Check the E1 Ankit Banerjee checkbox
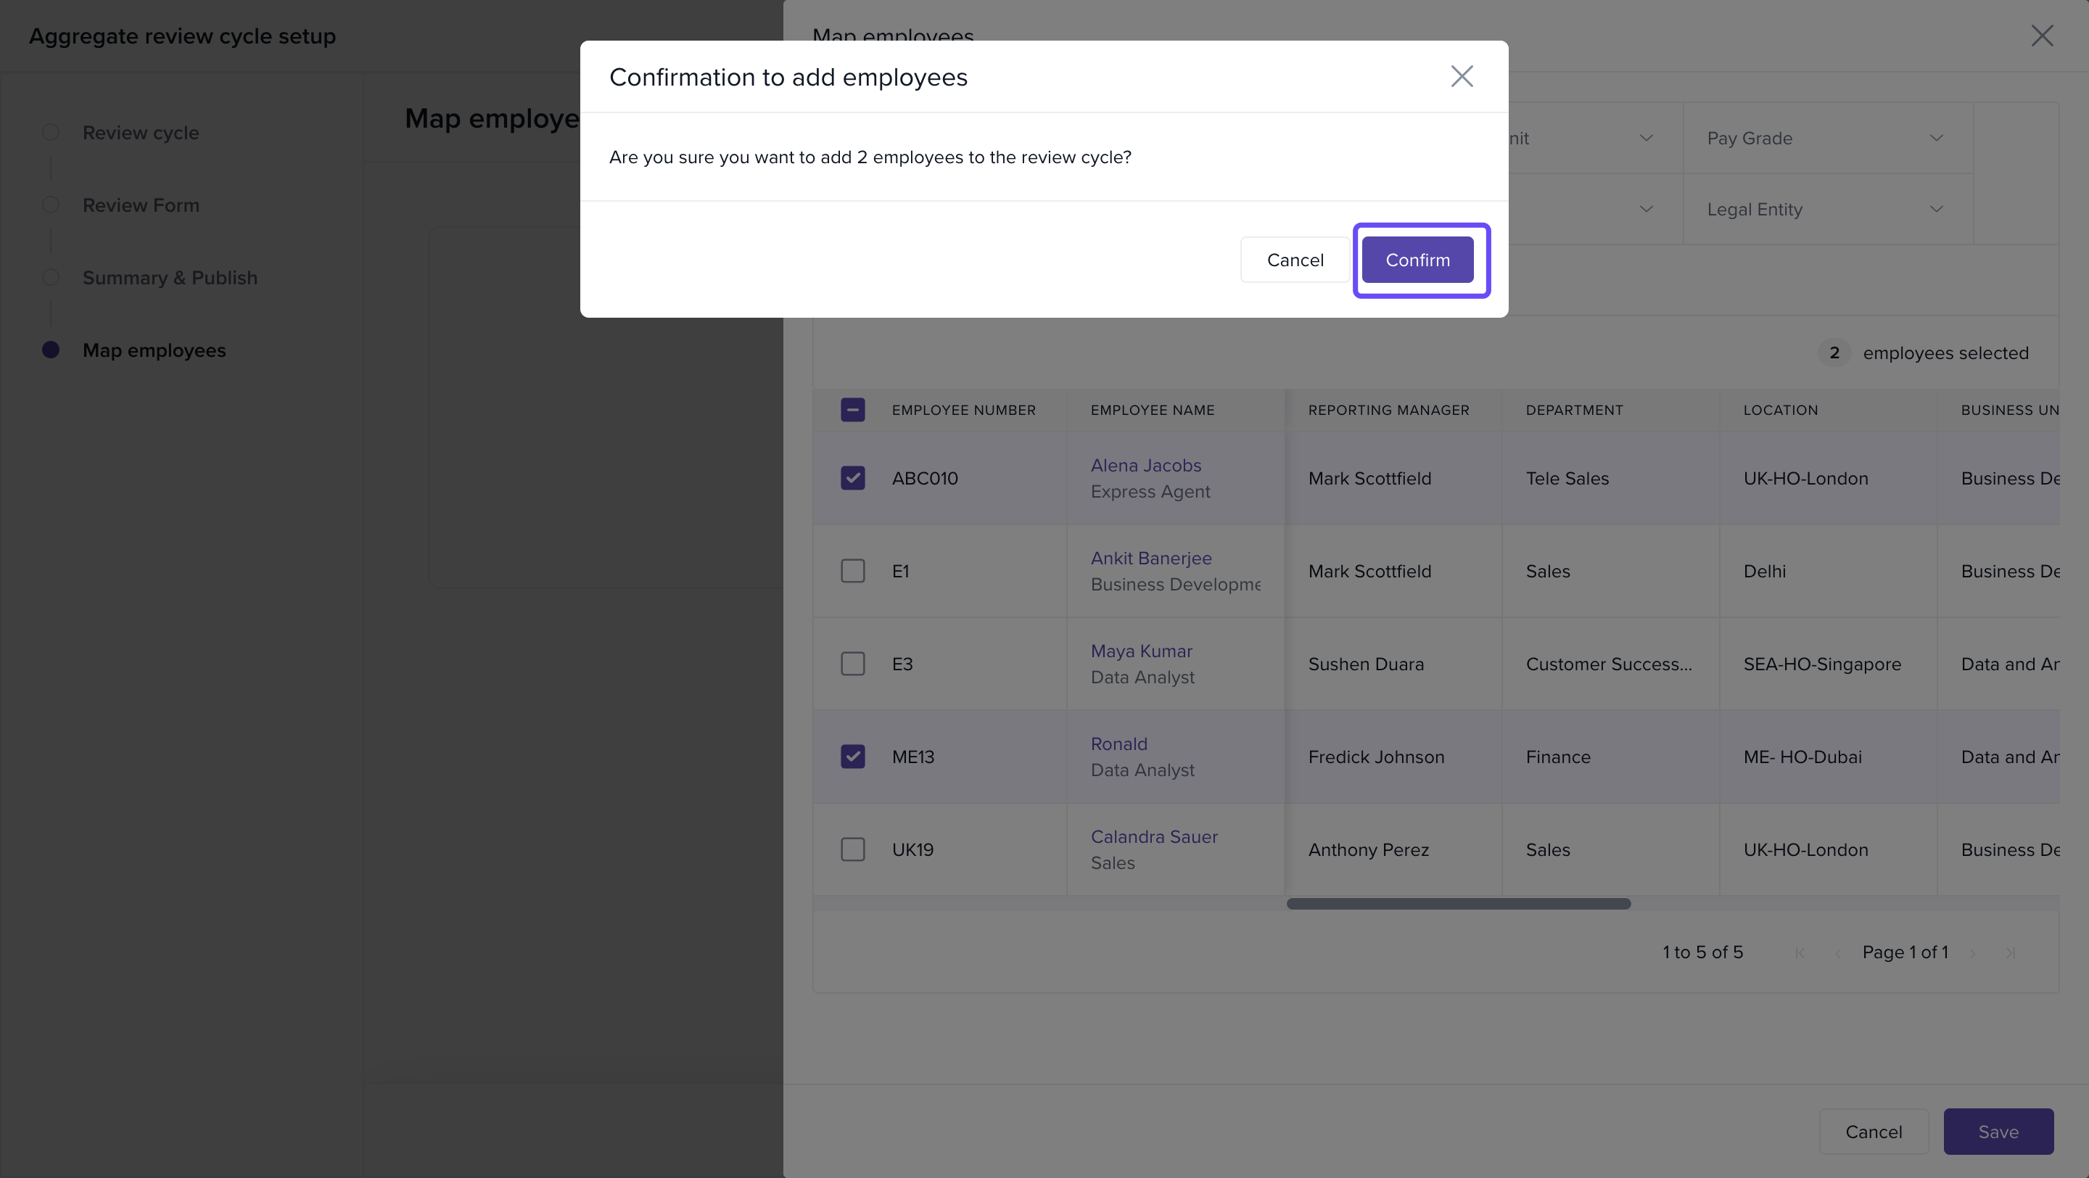 852,571
